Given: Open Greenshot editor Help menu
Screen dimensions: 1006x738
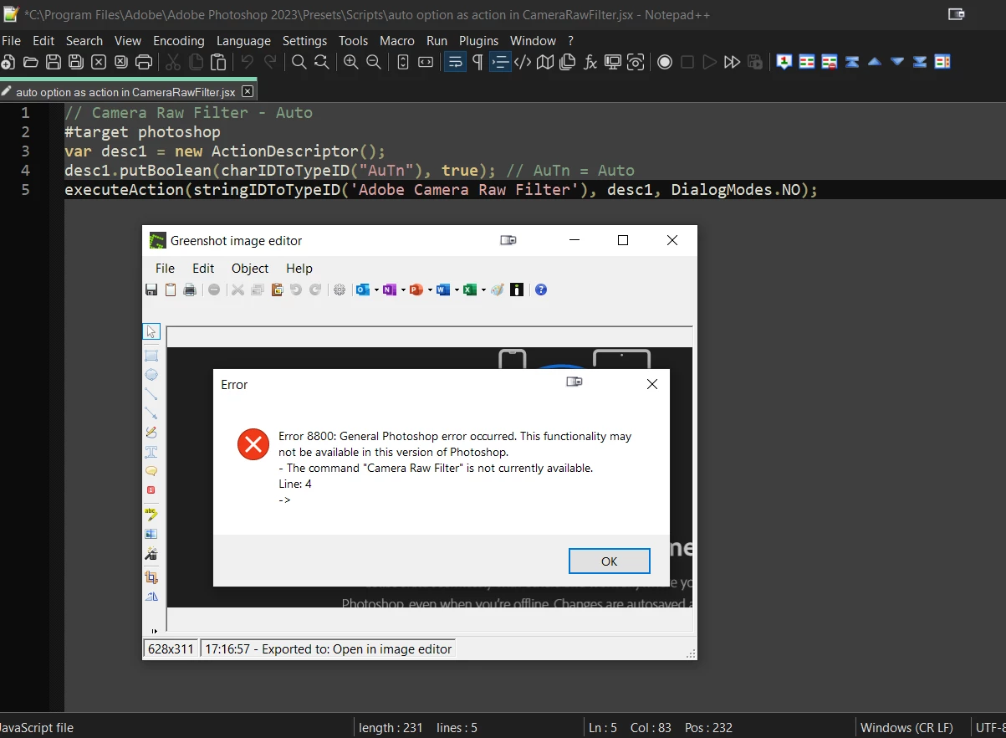Looking at the screenshot, I should click(299, 268).
